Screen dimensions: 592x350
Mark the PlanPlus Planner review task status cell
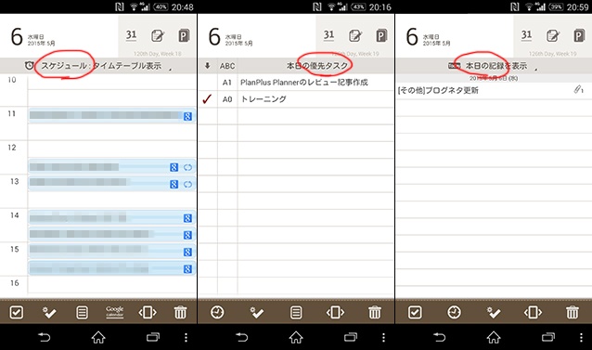tap(208, 83)
